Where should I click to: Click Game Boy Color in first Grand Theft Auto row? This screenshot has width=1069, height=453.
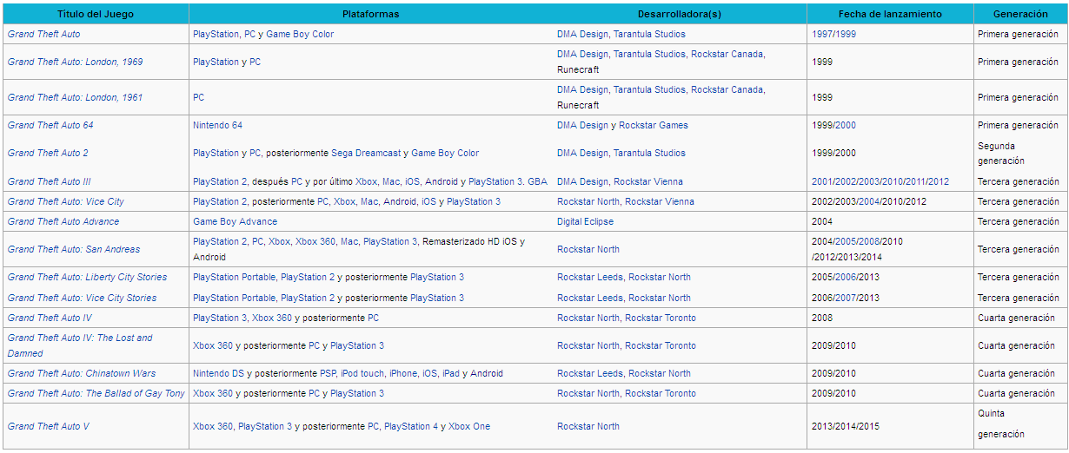[x=300, y=34]
